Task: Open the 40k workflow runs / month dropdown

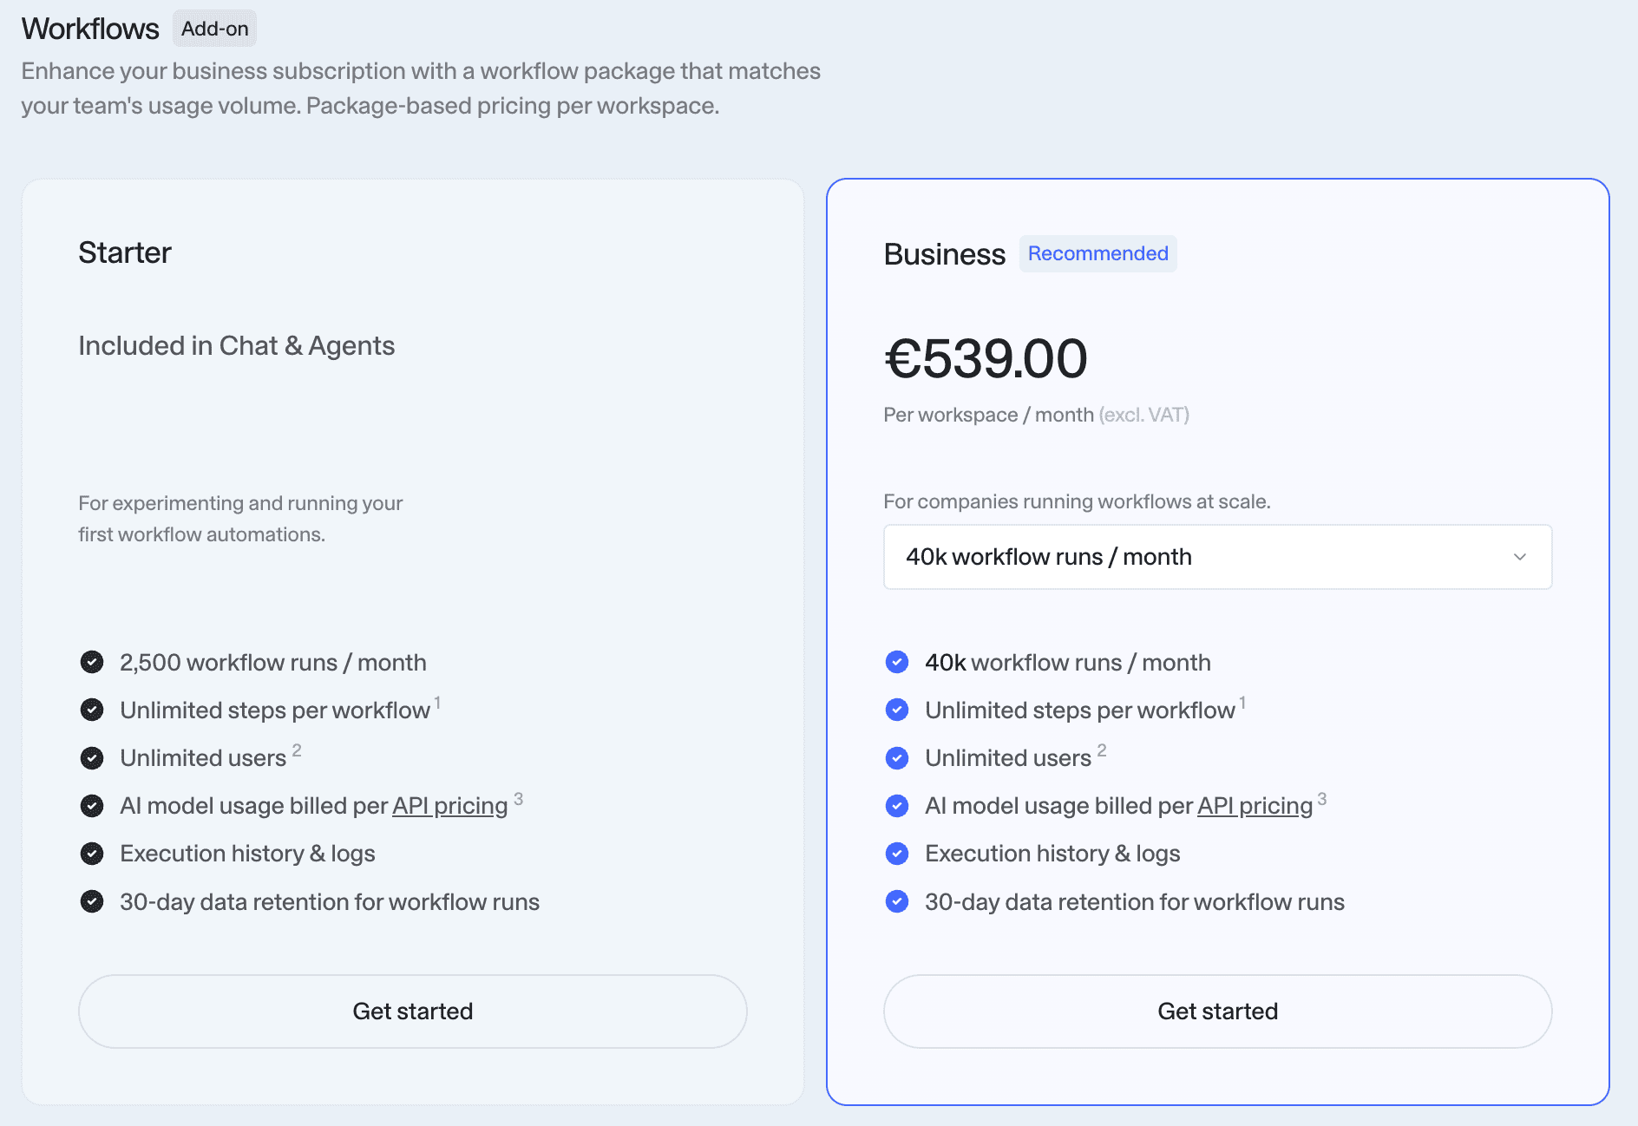Action: [x=1217, y=557]
